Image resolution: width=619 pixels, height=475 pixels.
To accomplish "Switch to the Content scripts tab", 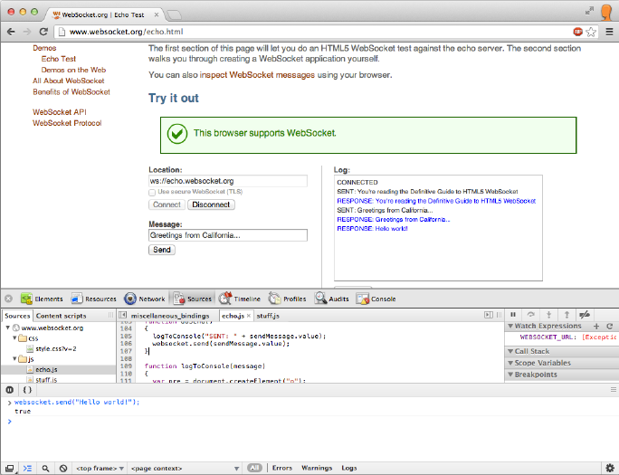I will tap(62, 316).
